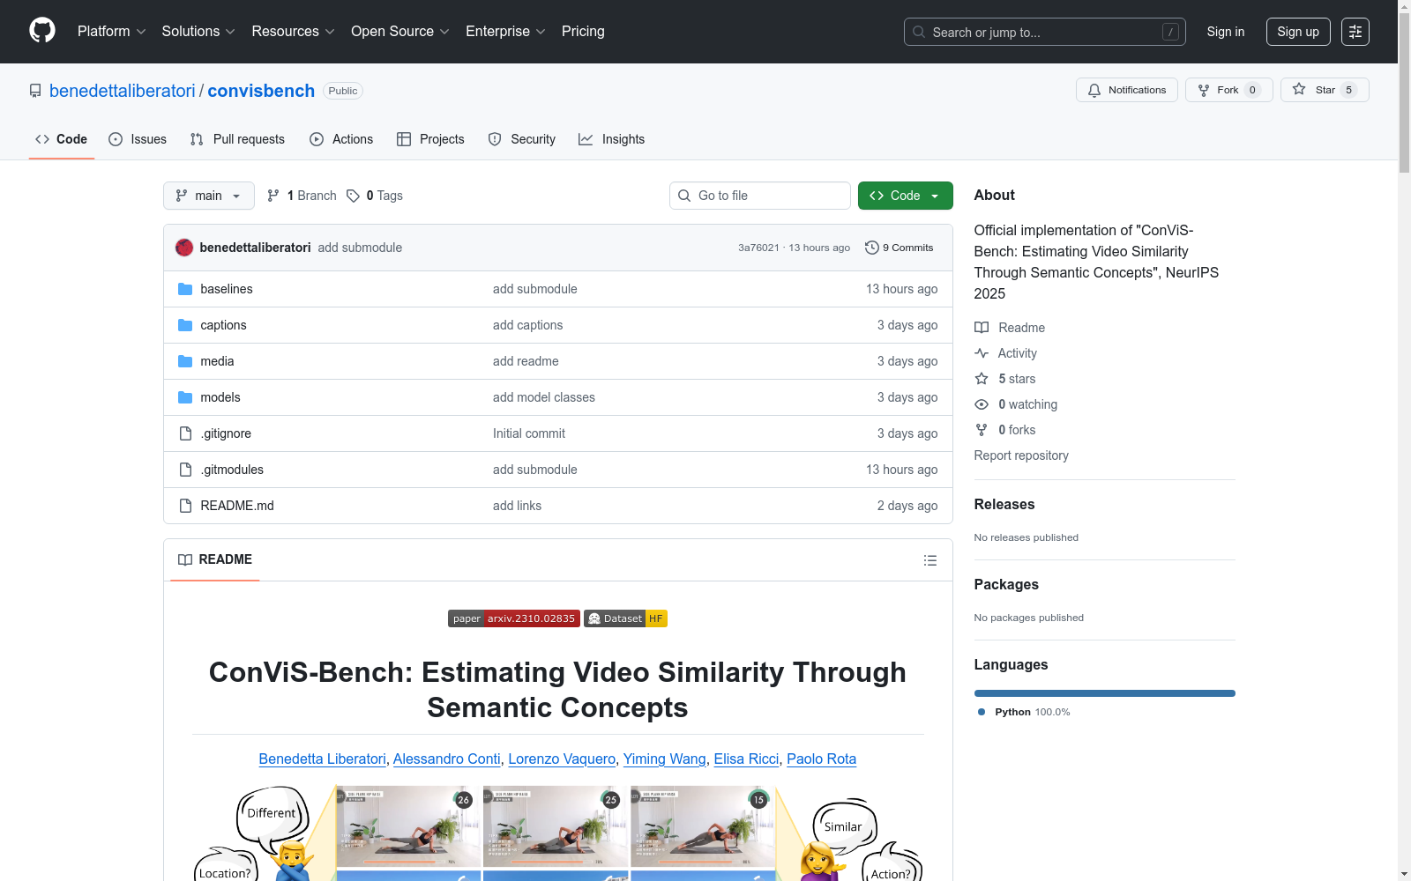
Task: Click the commit history clock icon
Action: click(x=872, y=248)
